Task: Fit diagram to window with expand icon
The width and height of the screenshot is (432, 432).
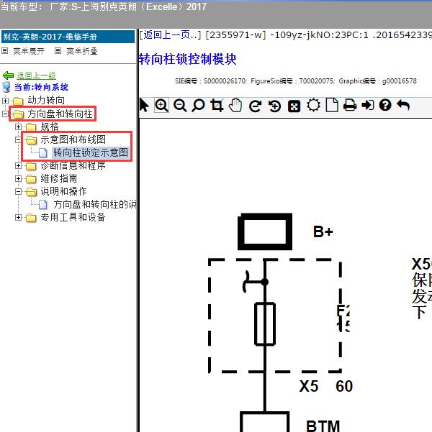Action: point(294,106)
